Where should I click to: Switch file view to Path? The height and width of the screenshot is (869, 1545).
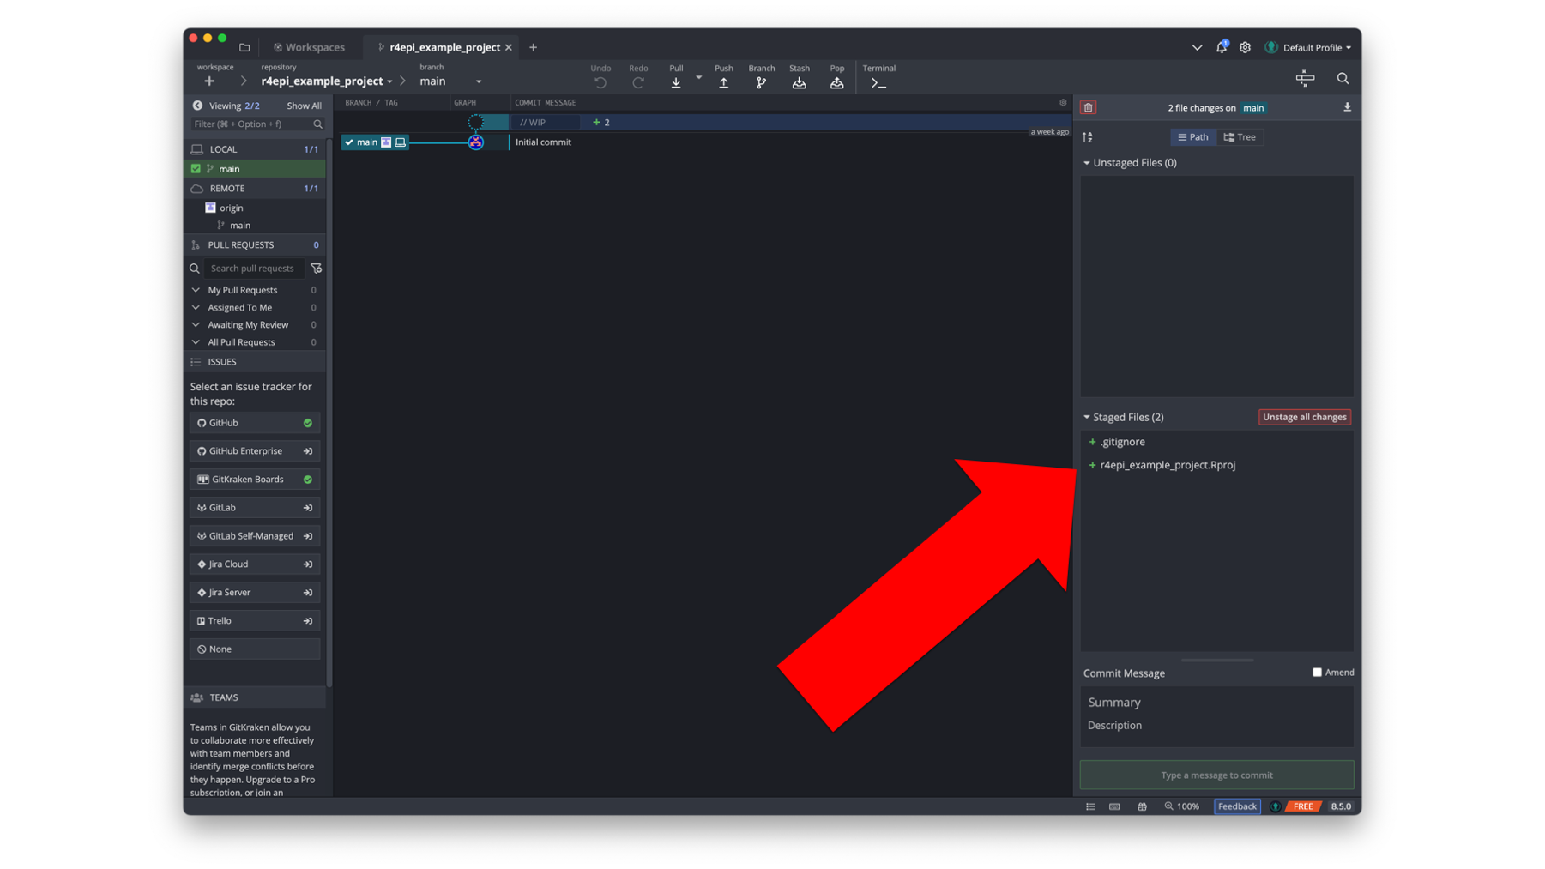pos(1193,137)
